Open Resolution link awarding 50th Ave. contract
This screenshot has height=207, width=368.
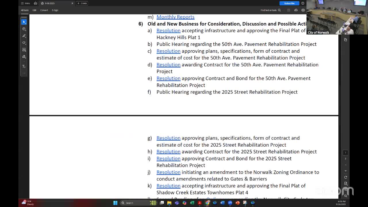click(x=168, y=65)
